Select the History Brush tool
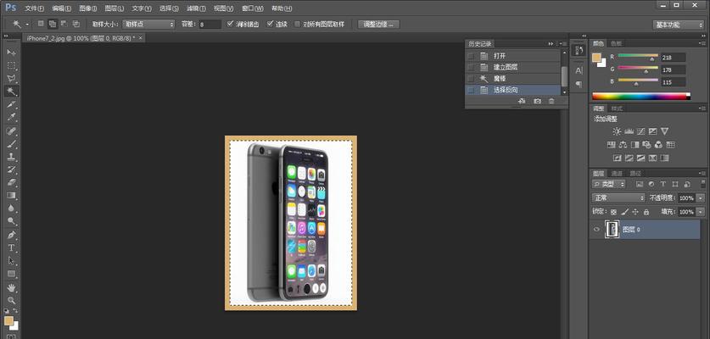The width and height of the screenshot is (710, 339). (11, 169)
